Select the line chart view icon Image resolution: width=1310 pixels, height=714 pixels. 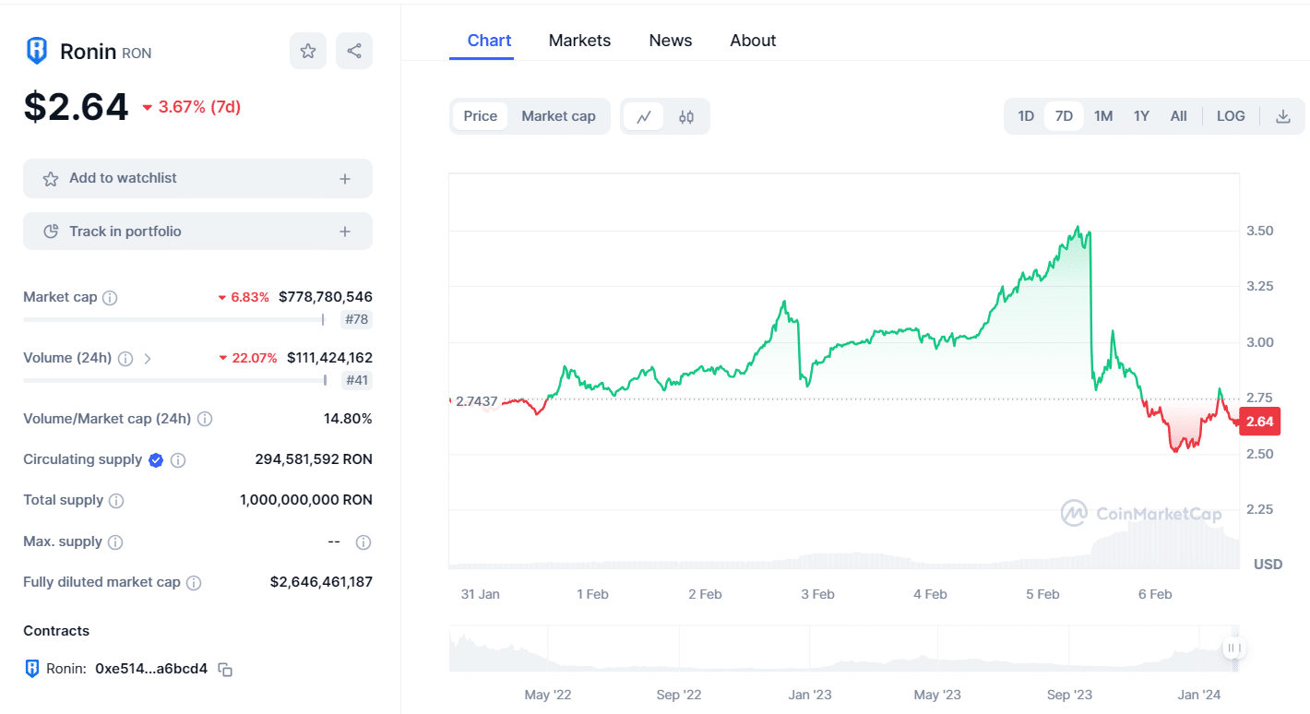coord(644,116)
